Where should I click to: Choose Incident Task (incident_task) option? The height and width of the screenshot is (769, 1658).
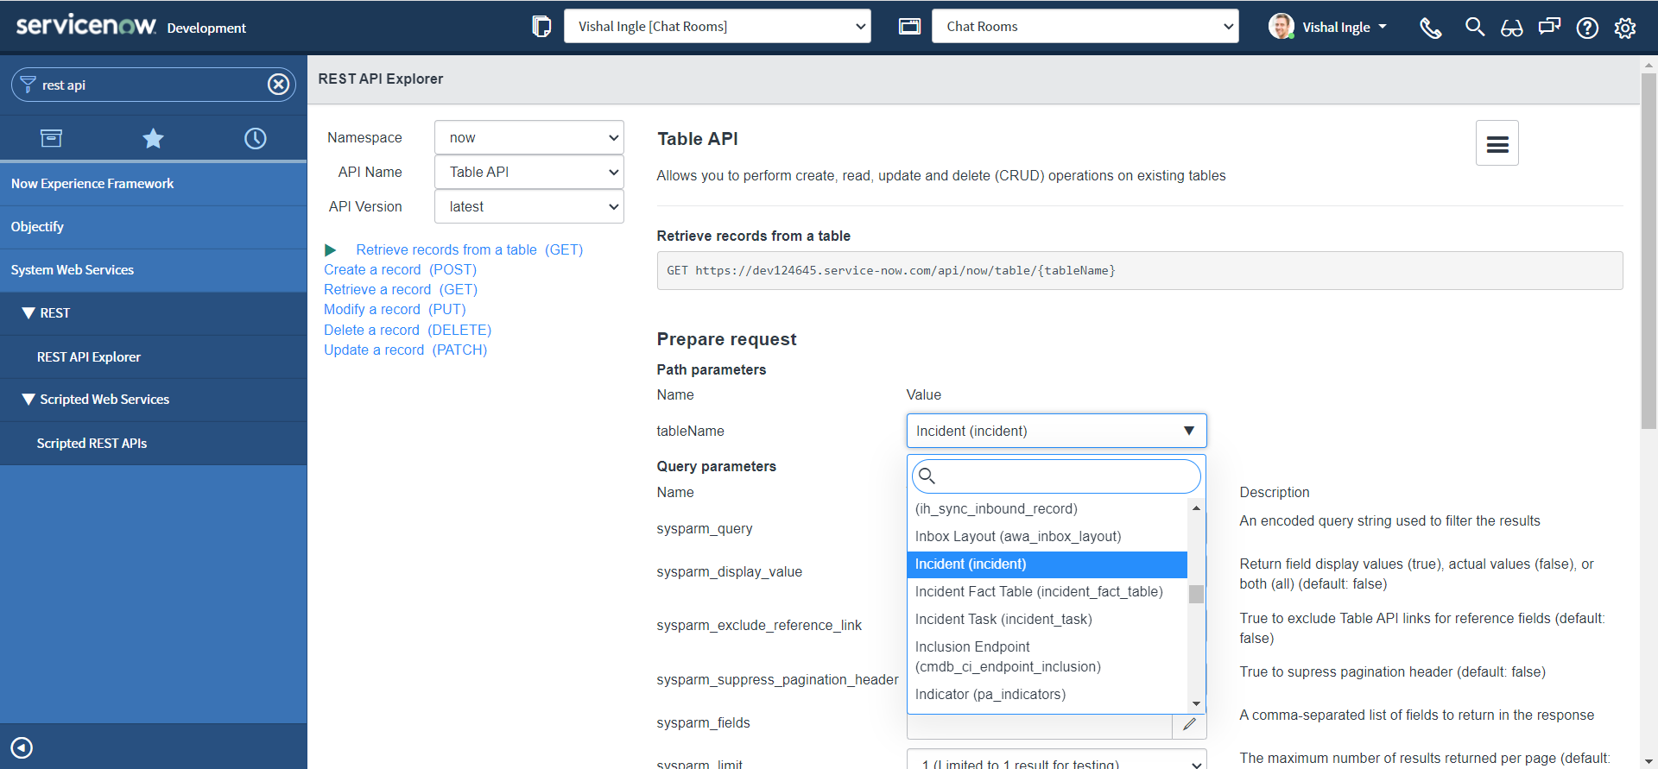[1047, 620]
